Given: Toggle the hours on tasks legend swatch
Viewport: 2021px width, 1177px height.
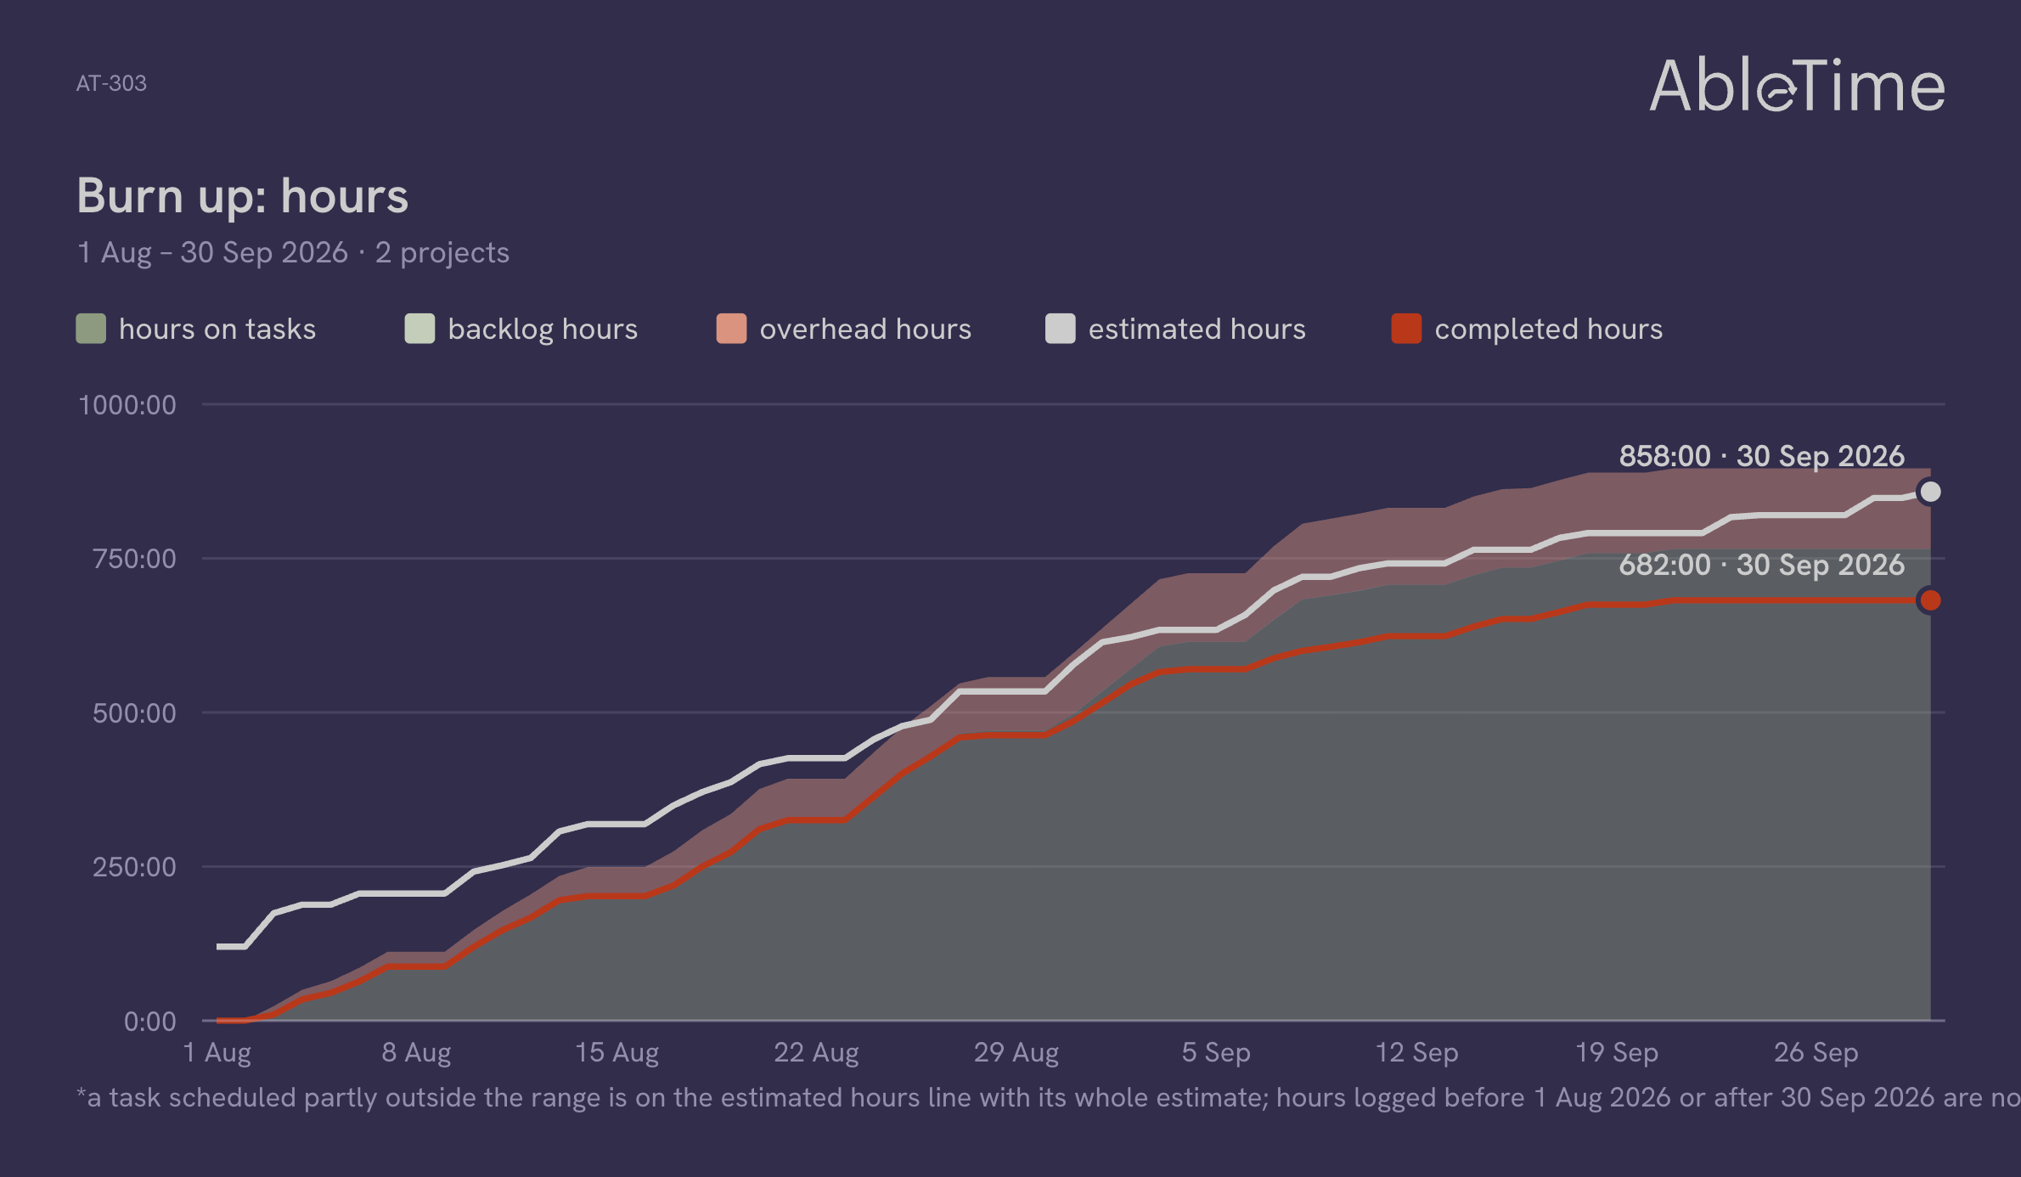Looking at the screenshot, I should [91, 329].
